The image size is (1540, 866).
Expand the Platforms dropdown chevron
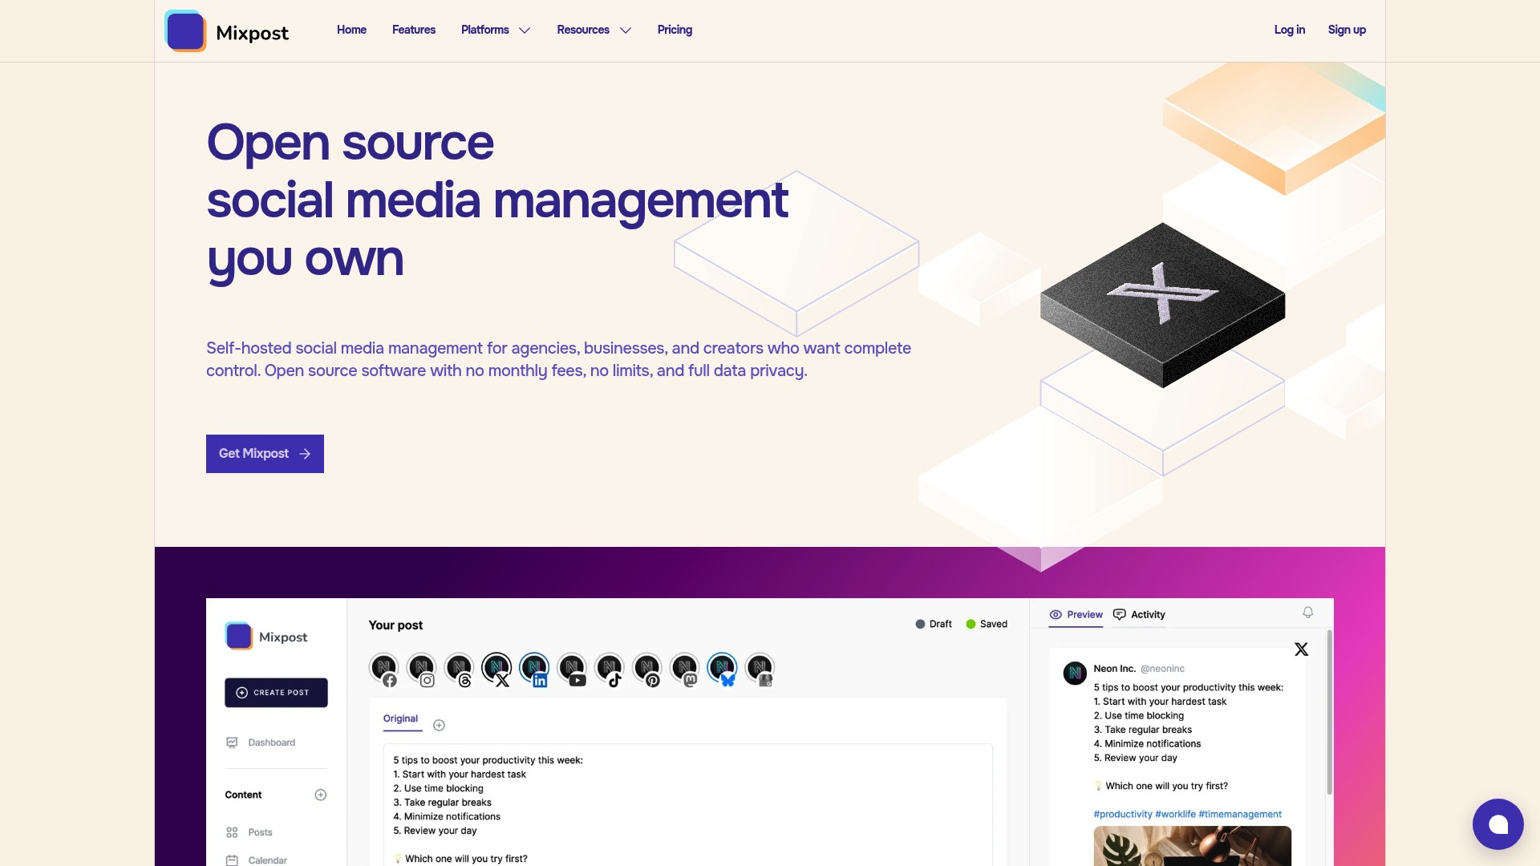[x=525, y=30]
